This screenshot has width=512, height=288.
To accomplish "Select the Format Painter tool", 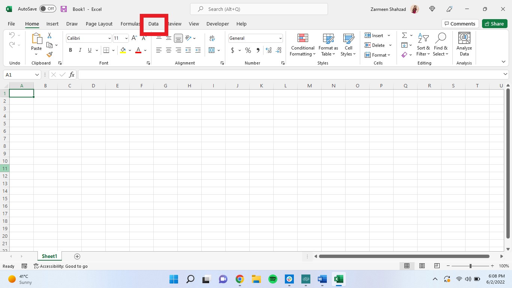I will pos(49,54).
